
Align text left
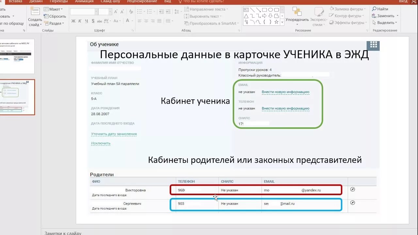(x=139, y=21)
